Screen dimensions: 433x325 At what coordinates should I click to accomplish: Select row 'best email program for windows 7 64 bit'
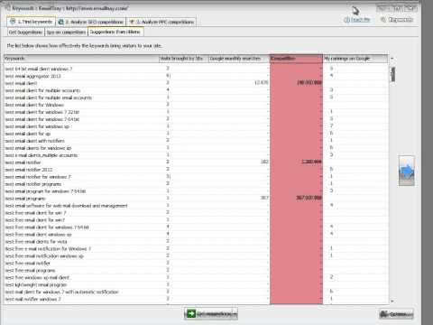(196, 191)
